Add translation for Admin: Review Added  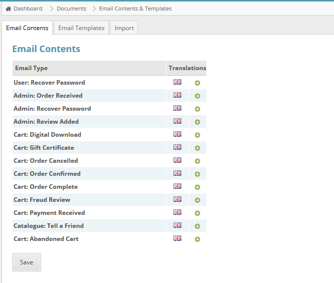tap(197, 122)
